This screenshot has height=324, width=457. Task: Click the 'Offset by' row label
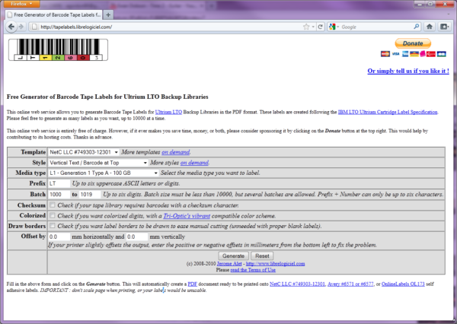point(34,236)
